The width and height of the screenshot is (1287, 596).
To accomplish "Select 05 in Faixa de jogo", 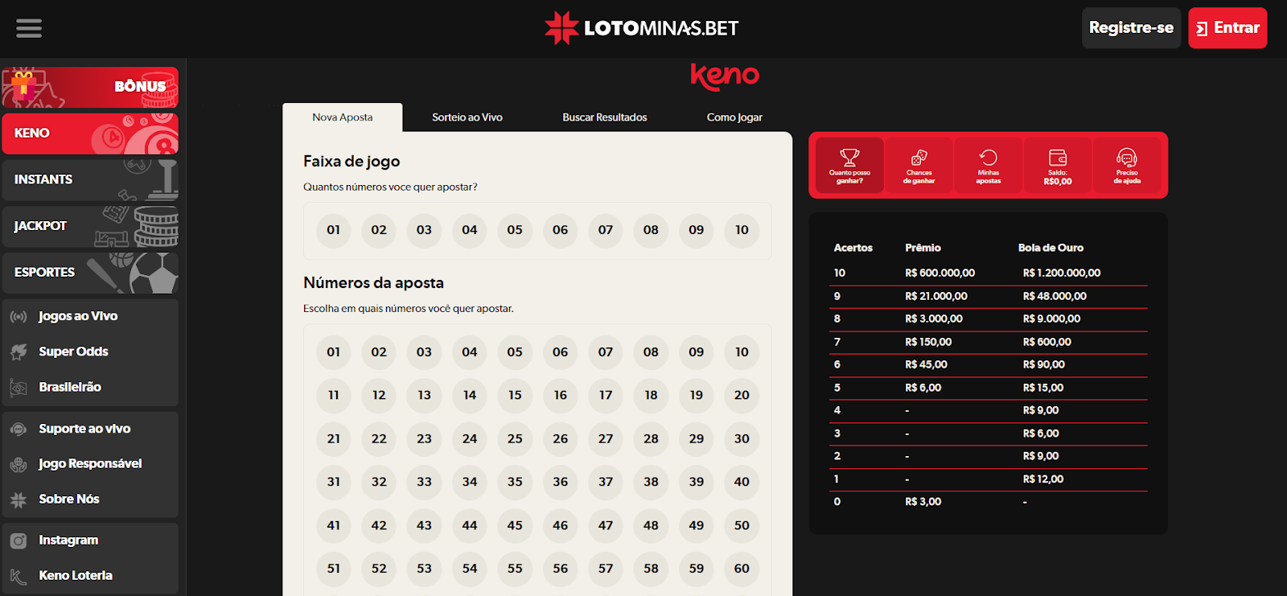I will (515, 230).
